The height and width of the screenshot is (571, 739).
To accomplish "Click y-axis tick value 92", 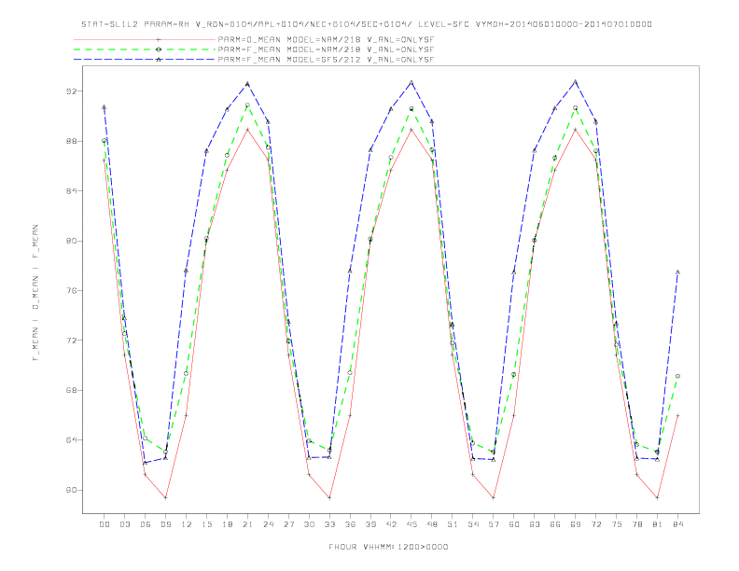I will pyautogui.click(x=71, y=91).
